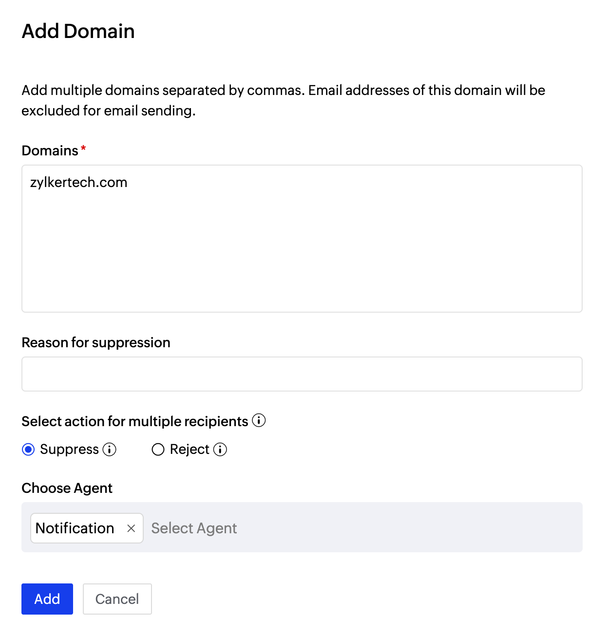Click the Choose Agent section label

coord(67,487)
